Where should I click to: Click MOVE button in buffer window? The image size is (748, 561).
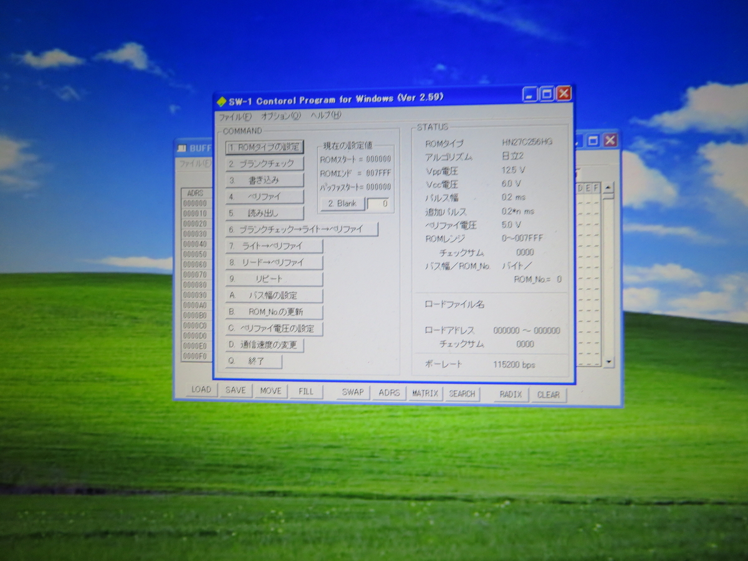click(x=271, y=391)
